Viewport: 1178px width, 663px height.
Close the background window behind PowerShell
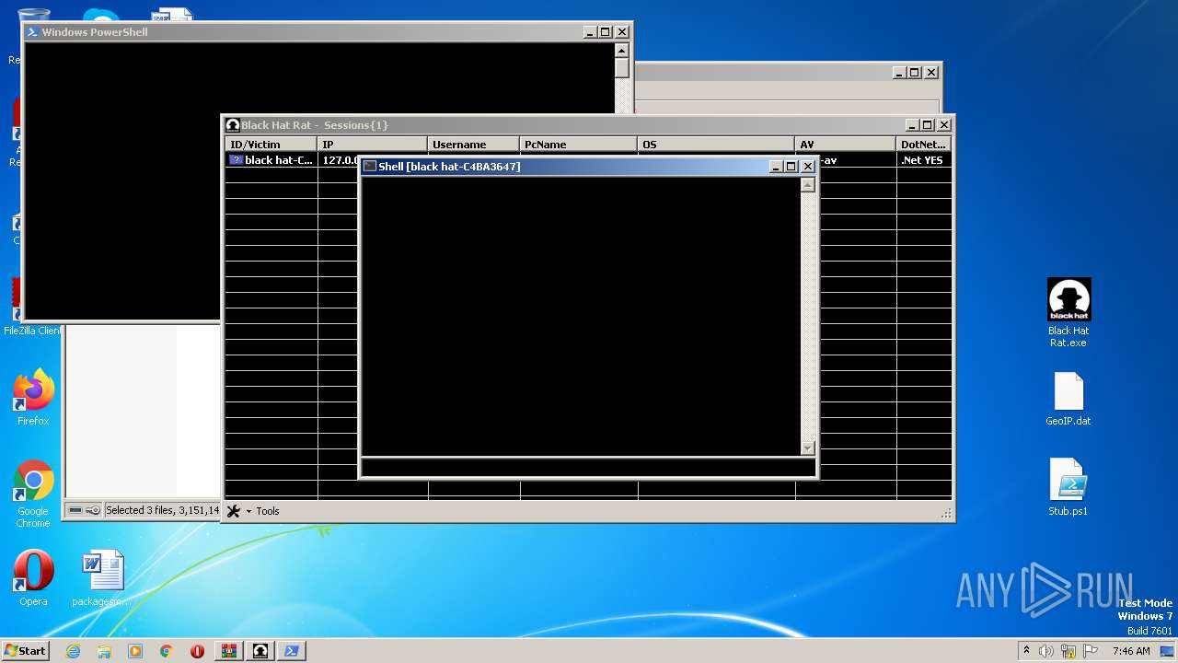point(931,73)
